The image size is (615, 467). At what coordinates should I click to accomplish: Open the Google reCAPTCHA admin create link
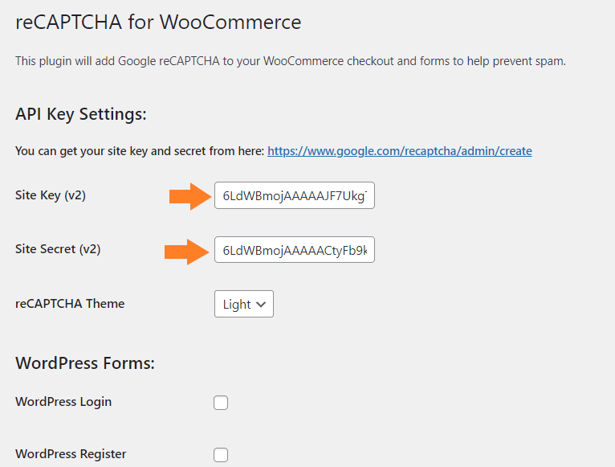400,151
